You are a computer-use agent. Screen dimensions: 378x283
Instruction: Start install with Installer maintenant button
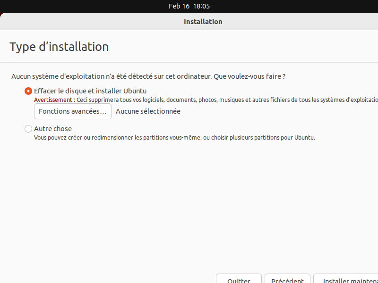pyautogui.click(x=346, y=279)
